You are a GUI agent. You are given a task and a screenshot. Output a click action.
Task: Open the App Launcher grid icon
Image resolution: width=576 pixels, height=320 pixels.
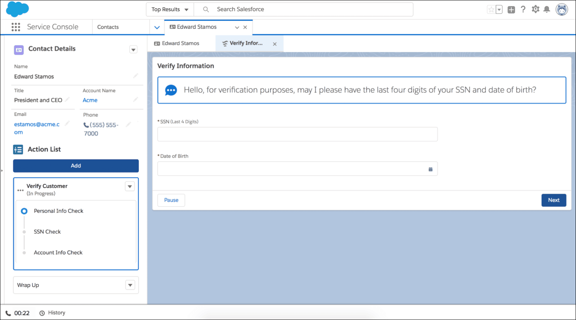coord(16,27)
